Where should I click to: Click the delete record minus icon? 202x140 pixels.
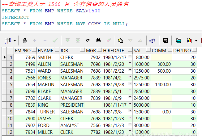pyautogui.click(x=45, y=41)
